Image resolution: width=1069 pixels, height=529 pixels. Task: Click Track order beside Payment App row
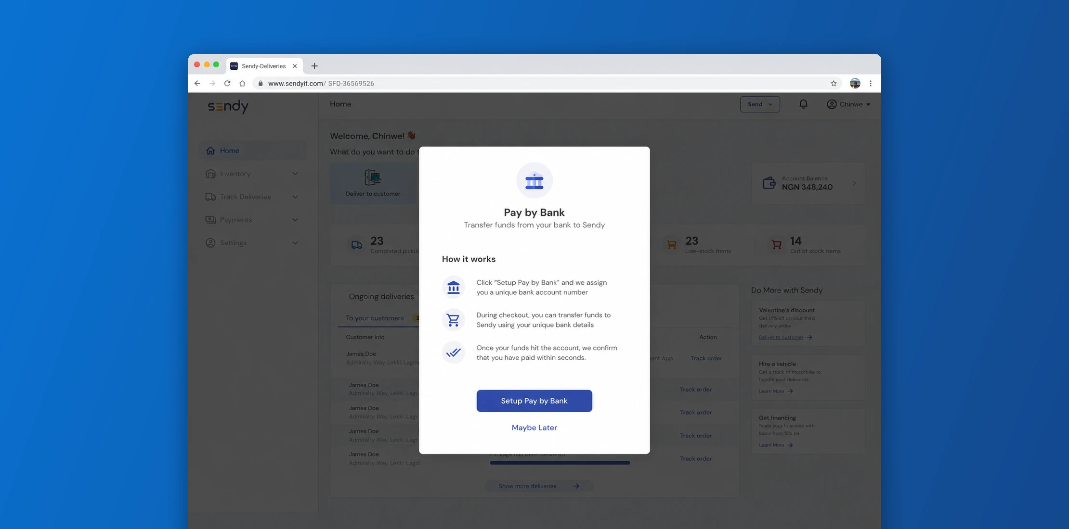click(x=706, y=358)
